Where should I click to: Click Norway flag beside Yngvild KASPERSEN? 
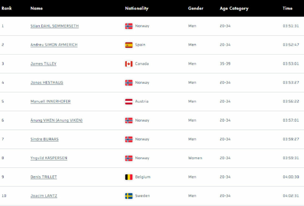(x=129, y=158)
